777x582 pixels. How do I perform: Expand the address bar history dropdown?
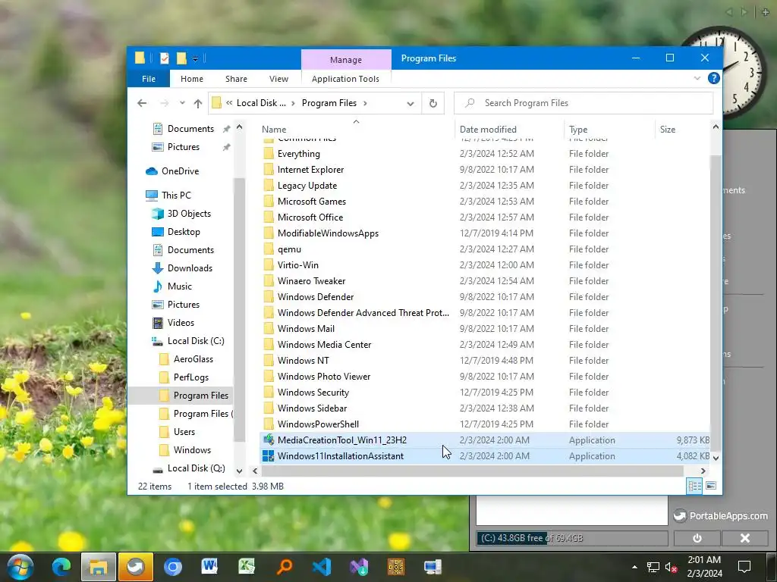(411, 103)
